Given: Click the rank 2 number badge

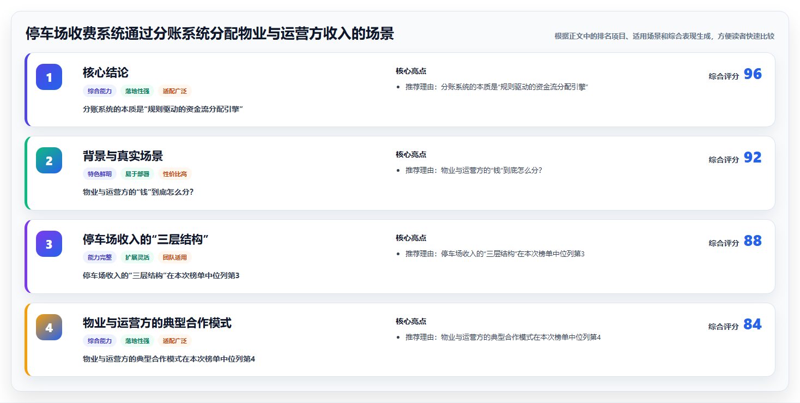Looking at the screenshot, I should point(49,160).
